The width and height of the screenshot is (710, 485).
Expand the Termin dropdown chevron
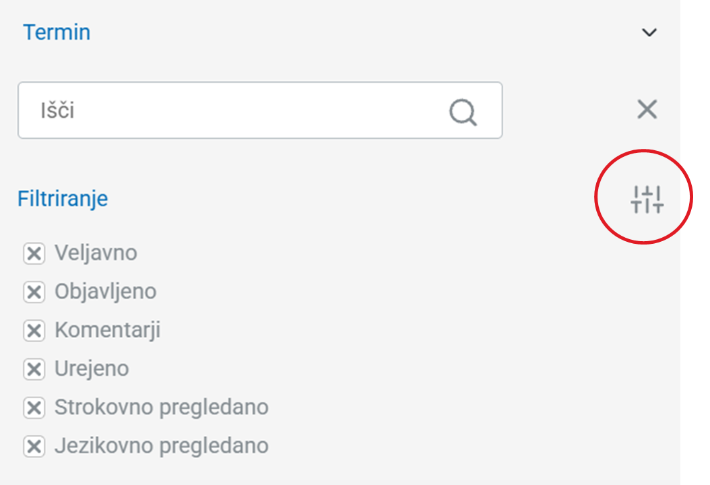(649, 32)
